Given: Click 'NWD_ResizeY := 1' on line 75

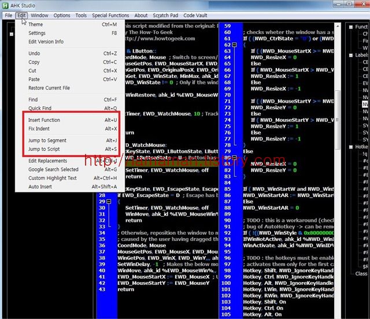Looking at the screenshot, I should coord(275,126).
